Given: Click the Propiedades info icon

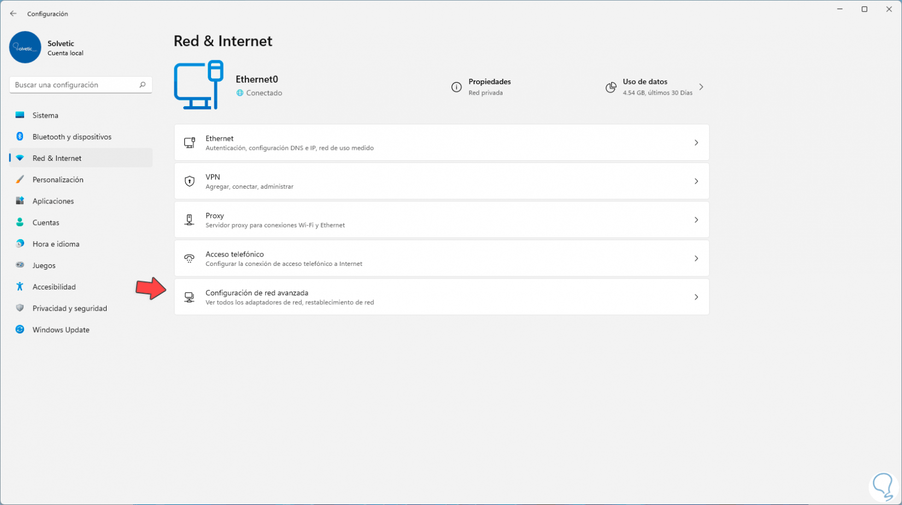Looking at the screenshot, I should (456, 87).
